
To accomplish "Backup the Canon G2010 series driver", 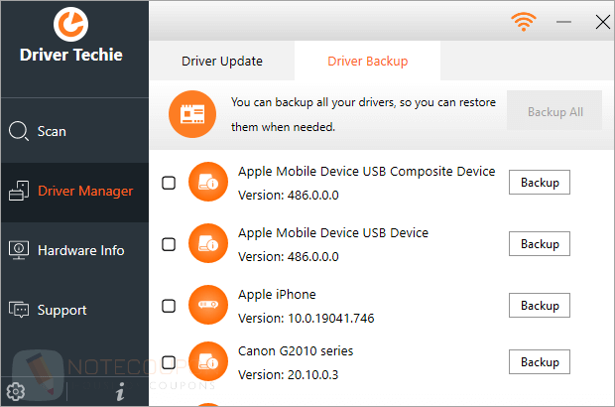I will pyautogui.click(x=540, y=362).
